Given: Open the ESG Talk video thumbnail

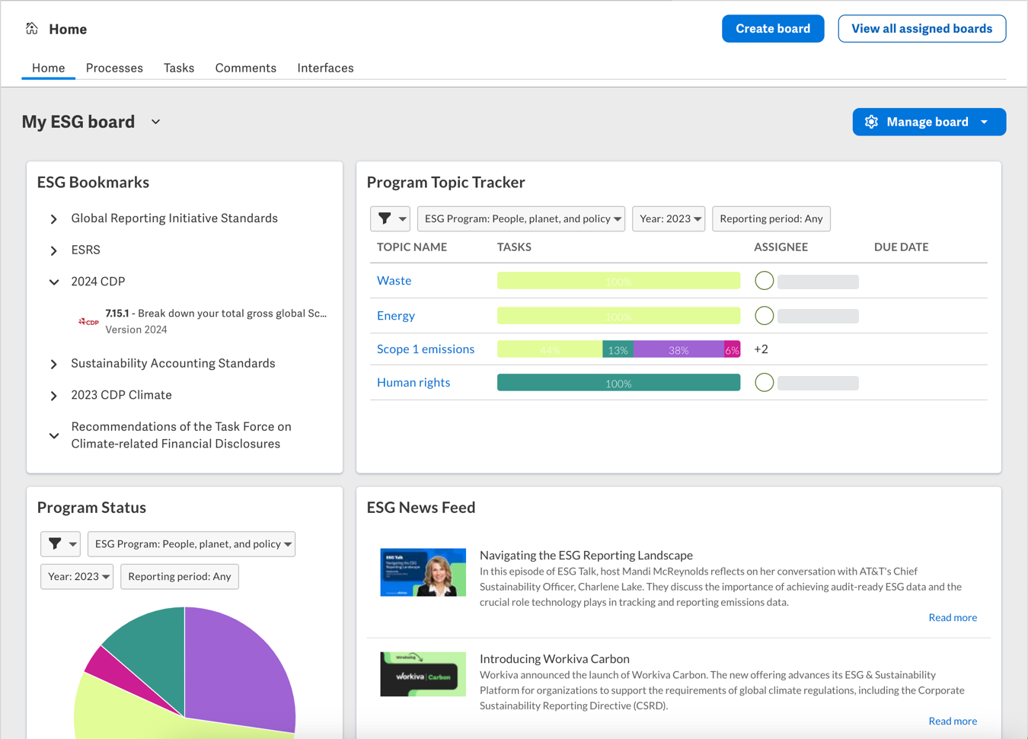Looking at the screenshot, I should pos(423,572).
